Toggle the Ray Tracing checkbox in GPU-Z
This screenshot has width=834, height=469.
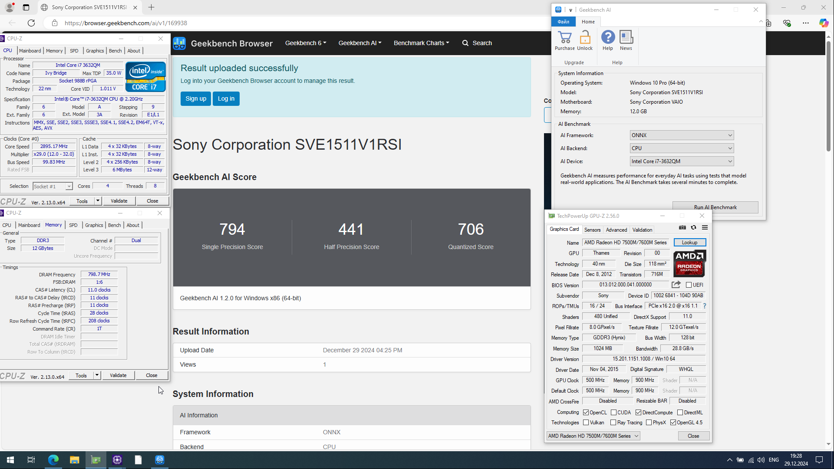point(613,423)
